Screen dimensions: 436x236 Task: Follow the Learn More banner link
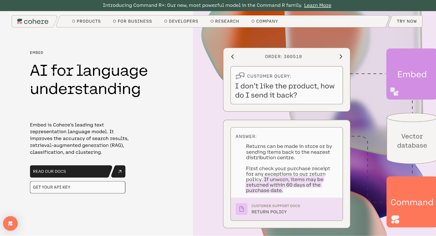point(317,5)
